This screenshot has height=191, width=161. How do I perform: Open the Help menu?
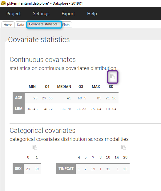coord(92,14)
